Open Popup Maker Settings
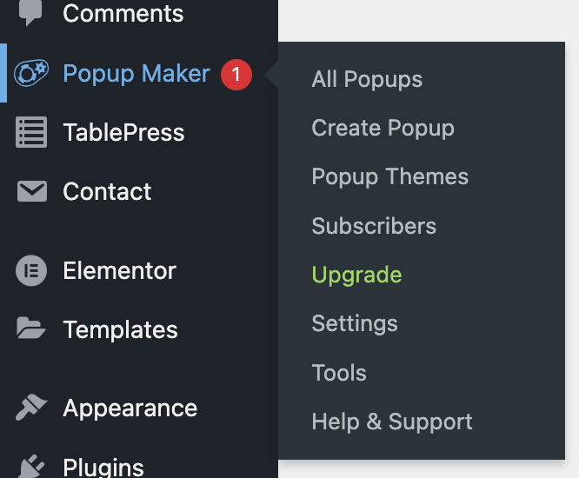The width and height of the screenshot is (579, 478). [355, 323]
